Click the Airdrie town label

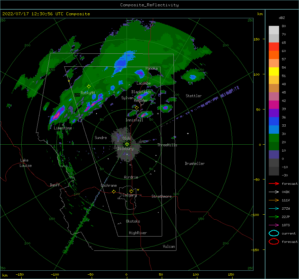[131, 177]
